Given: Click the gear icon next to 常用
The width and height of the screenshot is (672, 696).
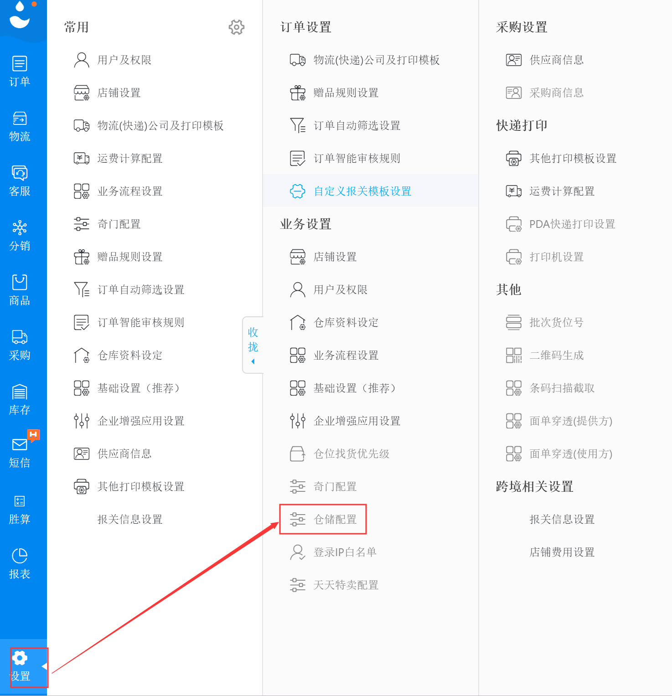Looking at the screenshot, I should tap(236, 27).
